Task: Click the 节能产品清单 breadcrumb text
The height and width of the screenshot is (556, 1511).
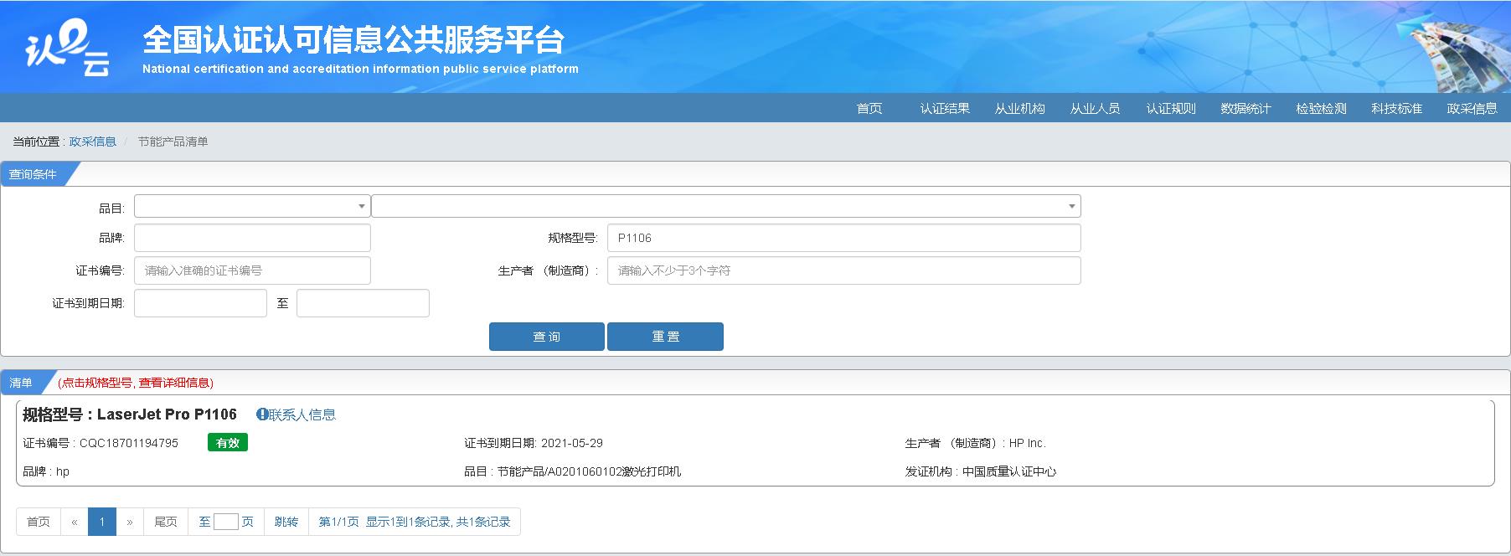Action: click(x=173, y=142)
